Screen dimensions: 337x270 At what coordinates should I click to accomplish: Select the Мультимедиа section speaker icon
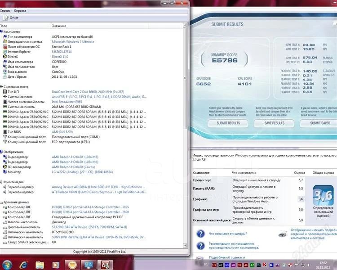pos(1,182)
